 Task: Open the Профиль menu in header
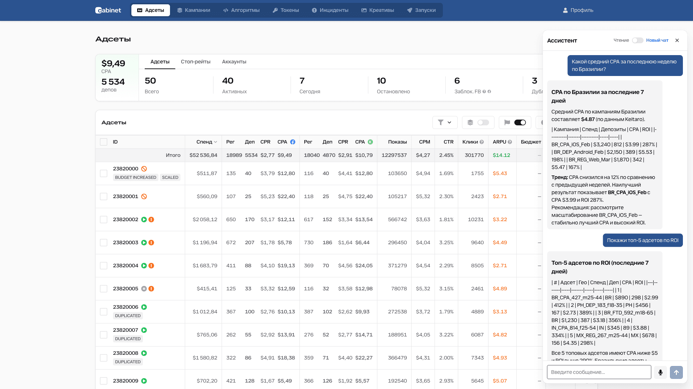coord(578,10)
